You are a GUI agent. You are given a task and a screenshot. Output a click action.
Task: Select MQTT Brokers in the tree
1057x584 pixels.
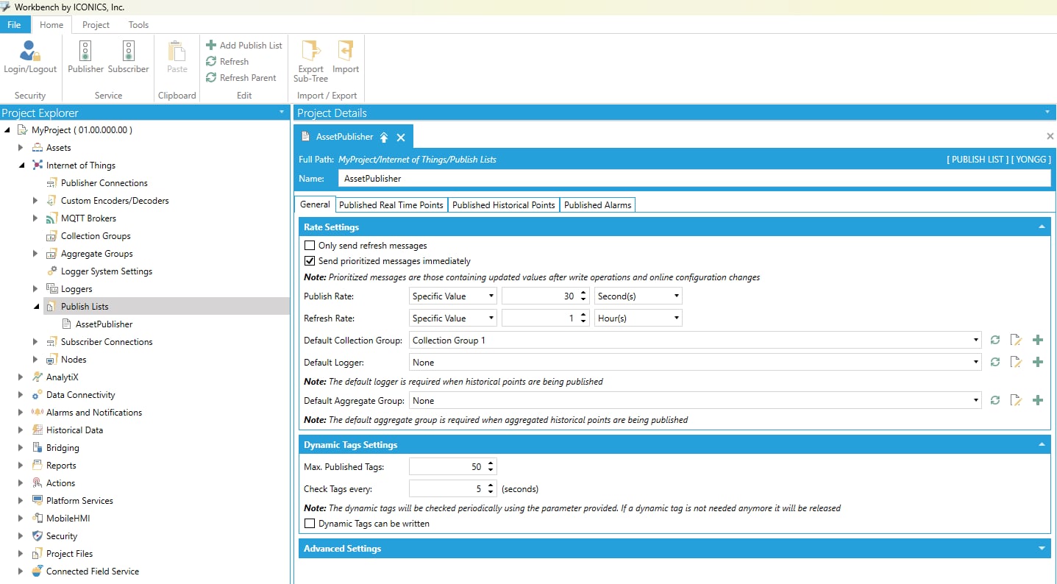point(88,218)
